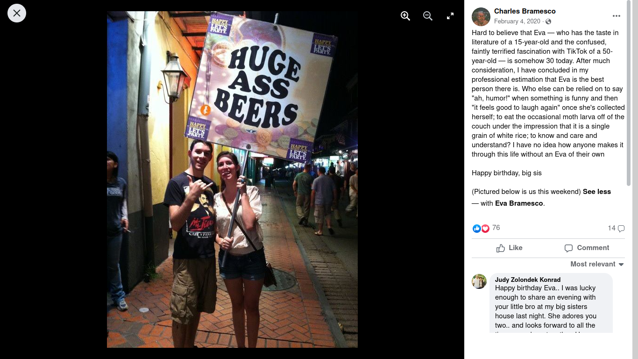Collapse post text with See less
The image size is (638, 359).
pyautogui.click(x=597, y=192)
